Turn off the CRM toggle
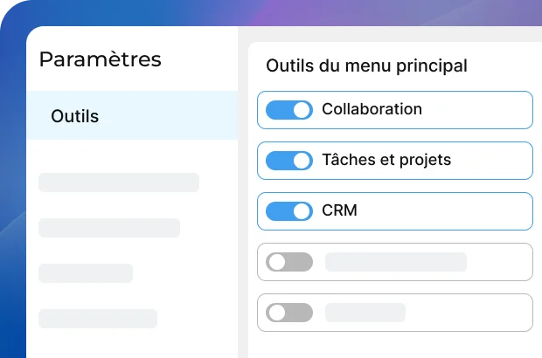The width and height of the screenshot is (542, 358). point(288,211)
